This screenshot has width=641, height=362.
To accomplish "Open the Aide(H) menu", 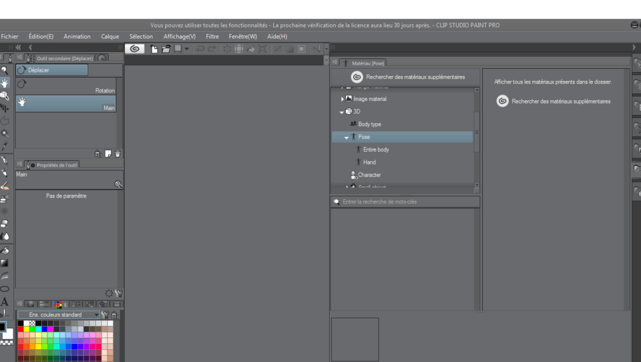I will (x=277, y=37).
